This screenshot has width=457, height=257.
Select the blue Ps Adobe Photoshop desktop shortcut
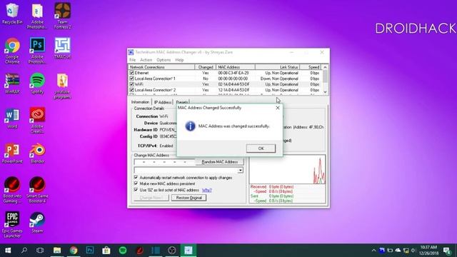coord(37,51)
